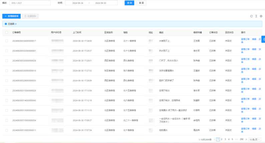Open the 10条/页 page size dropdown
Image resolution: width=265 pixels, height=143 pixels.
tap(255, 139)
